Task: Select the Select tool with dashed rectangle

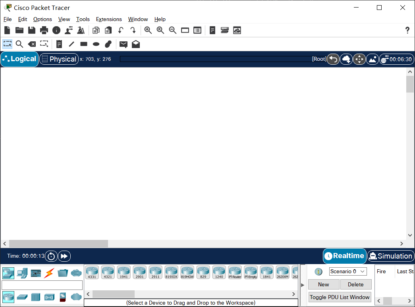Action: [x=8, y=44]
